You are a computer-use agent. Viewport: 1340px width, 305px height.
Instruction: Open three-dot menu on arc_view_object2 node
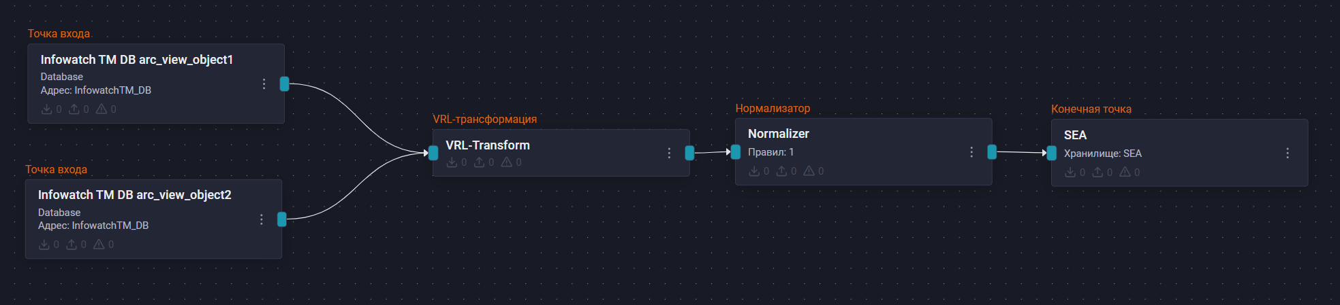click(x=262, y=219)
